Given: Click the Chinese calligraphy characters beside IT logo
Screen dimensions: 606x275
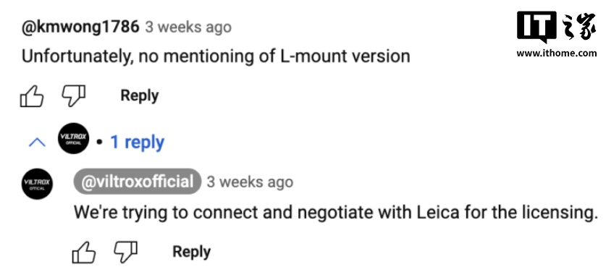Looking at the screenshot, I should click(579, 26).
